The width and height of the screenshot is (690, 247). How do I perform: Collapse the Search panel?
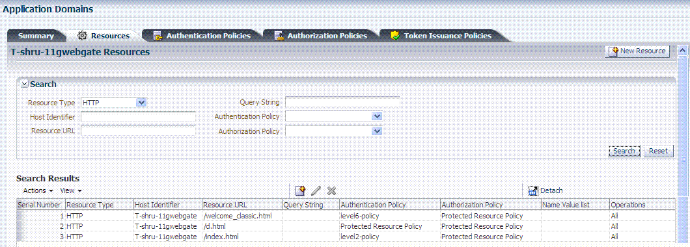coord(25,84)
